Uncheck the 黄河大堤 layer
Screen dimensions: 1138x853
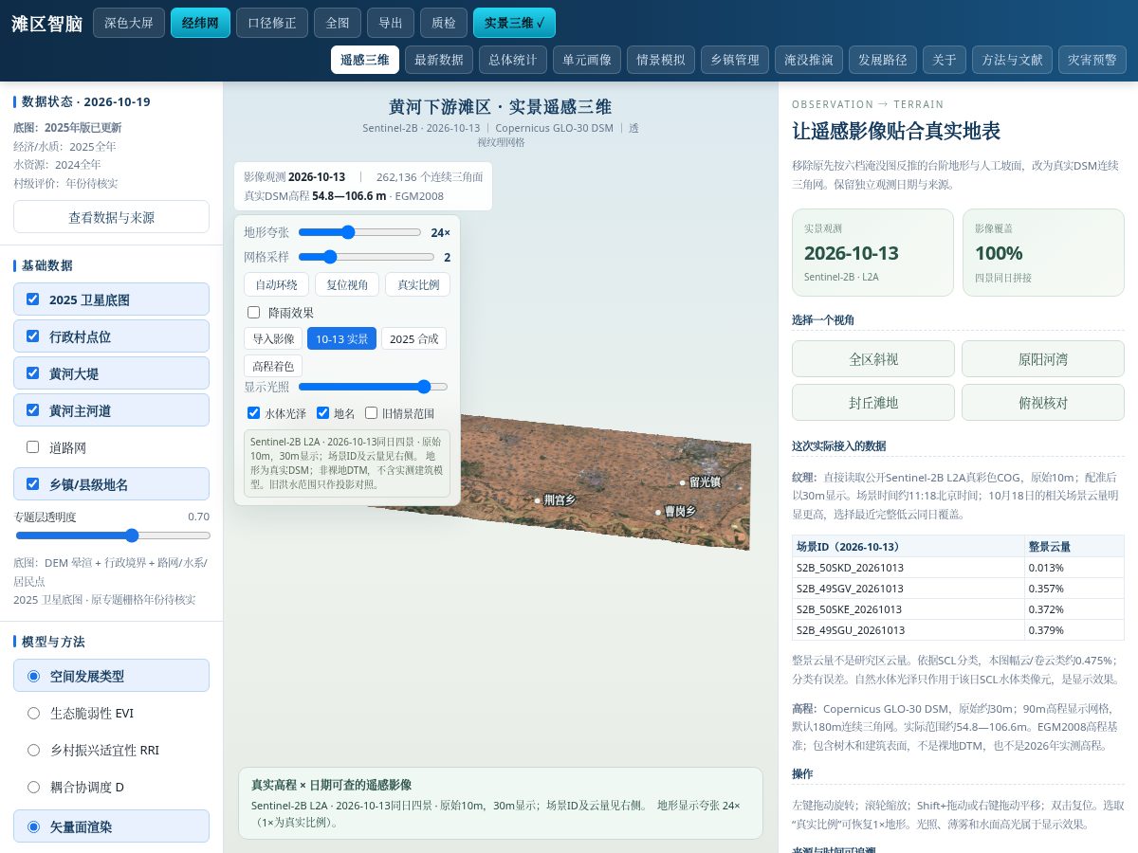click(33, 373)
